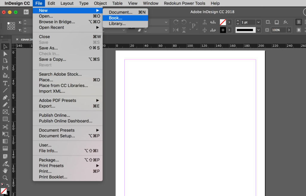This screenshot has height=196, width=306.
Task: Select the Pencil tool
Action: 5,105
